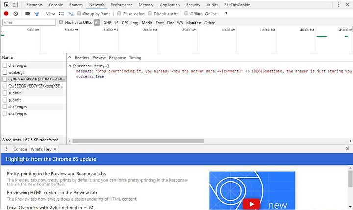Image resolution: width=353 pixels, height=210 pixels.
Task: Enable the Preserve log checkbox
Action: pyautogui.click(x=119, y=13)
